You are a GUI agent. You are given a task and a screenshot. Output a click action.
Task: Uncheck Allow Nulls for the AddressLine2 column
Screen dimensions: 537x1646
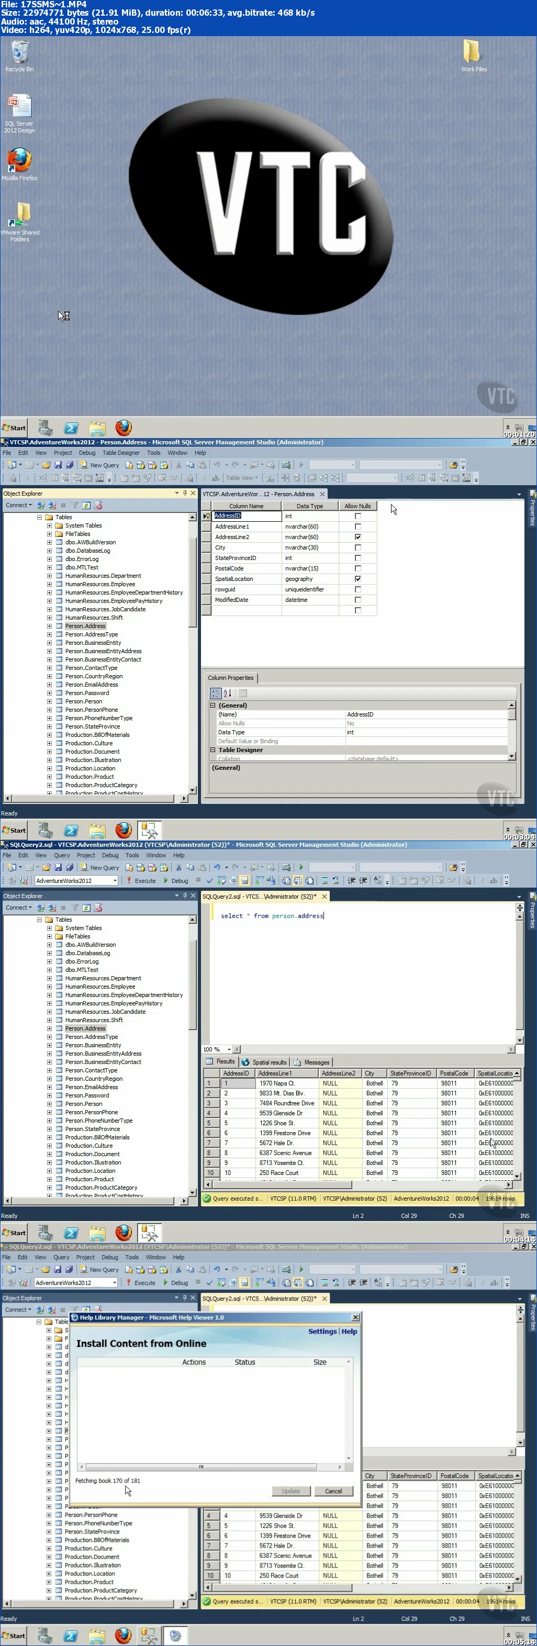(x=358, y=537)
